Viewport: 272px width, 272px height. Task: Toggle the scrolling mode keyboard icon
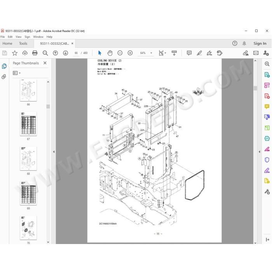click(x=174, y=53)
